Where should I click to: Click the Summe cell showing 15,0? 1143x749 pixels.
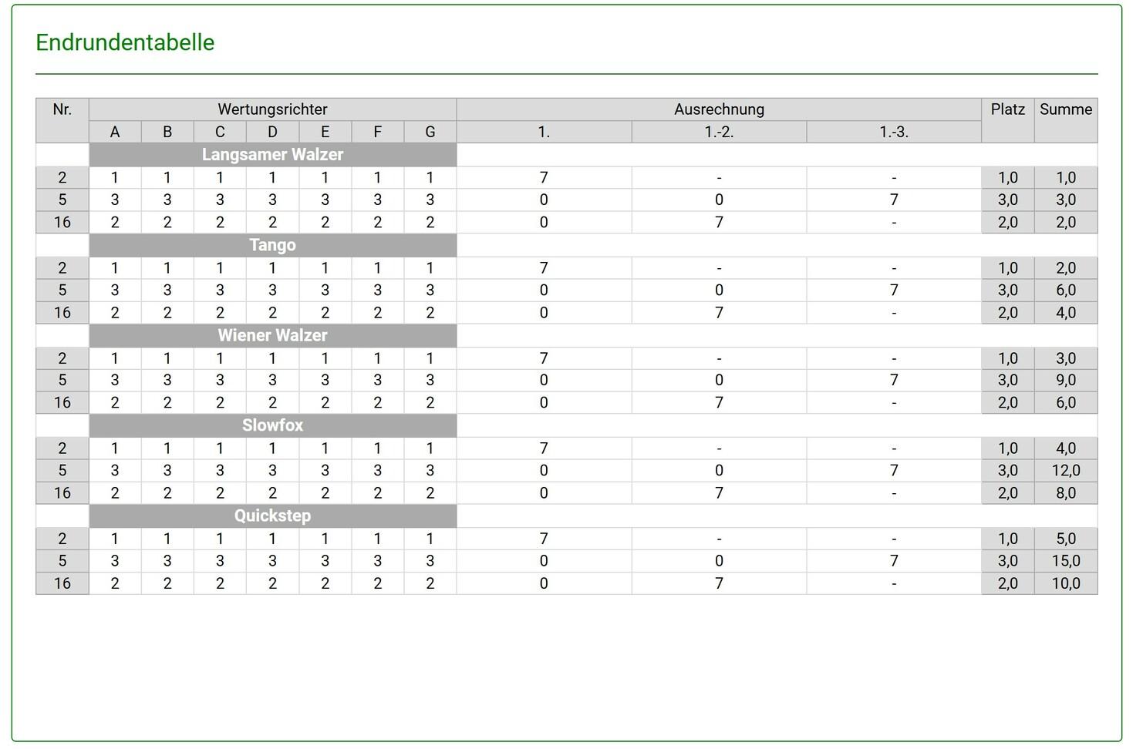tap(1065, 561)
